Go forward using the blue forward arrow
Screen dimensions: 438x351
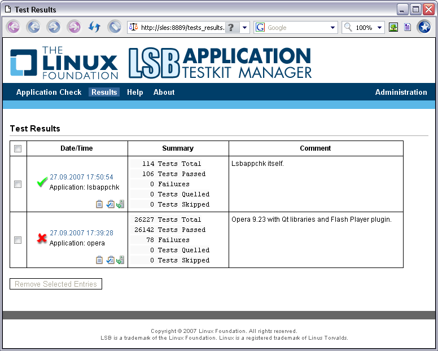(54, 27)
